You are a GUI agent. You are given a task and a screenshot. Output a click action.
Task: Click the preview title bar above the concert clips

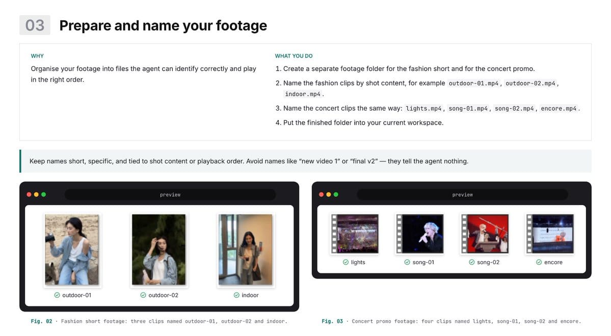tap(462, 194)
